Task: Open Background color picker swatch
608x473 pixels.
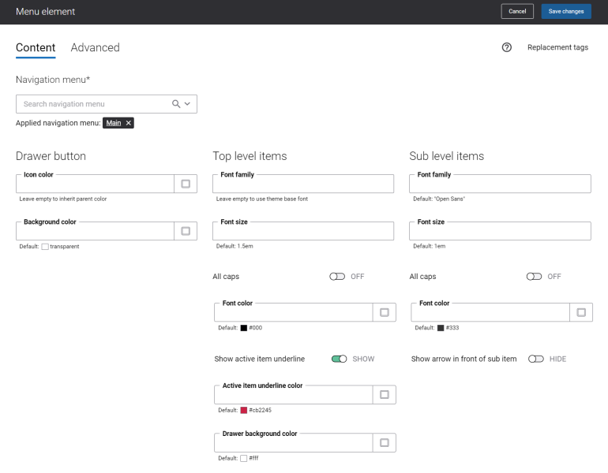Action: pos(186,231)
